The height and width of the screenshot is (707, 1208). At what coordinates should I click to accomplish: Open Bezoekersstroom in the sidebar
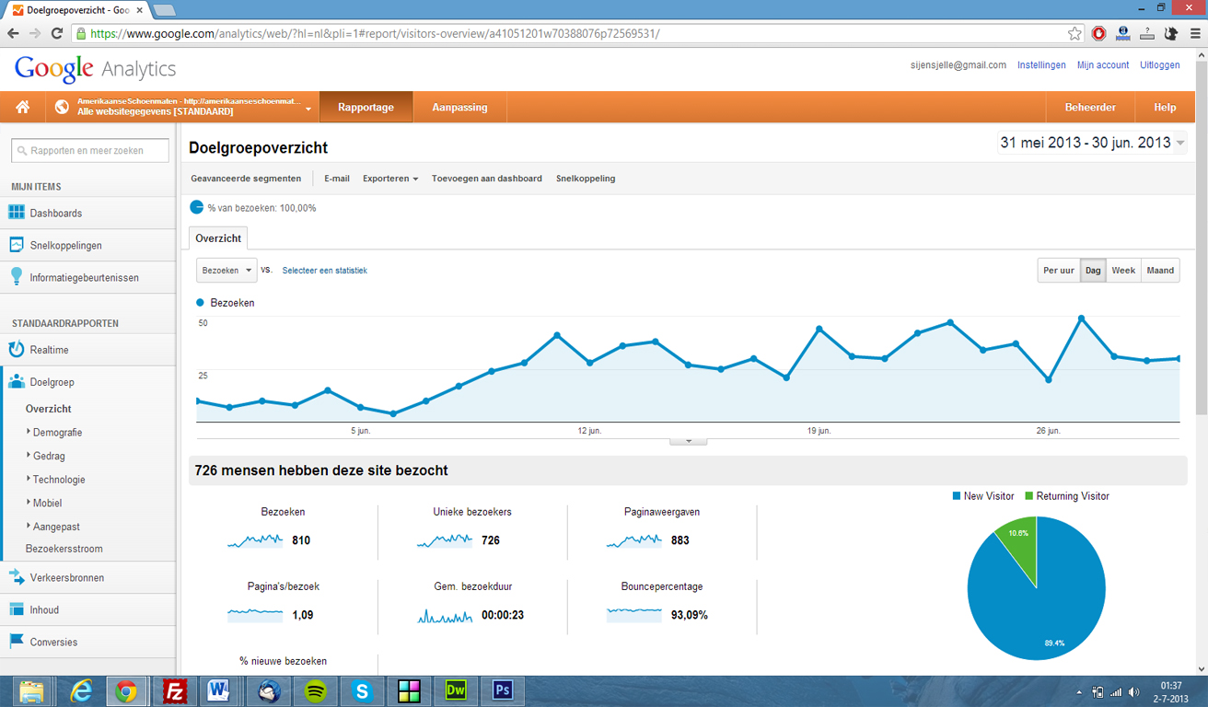coord(64,549)
